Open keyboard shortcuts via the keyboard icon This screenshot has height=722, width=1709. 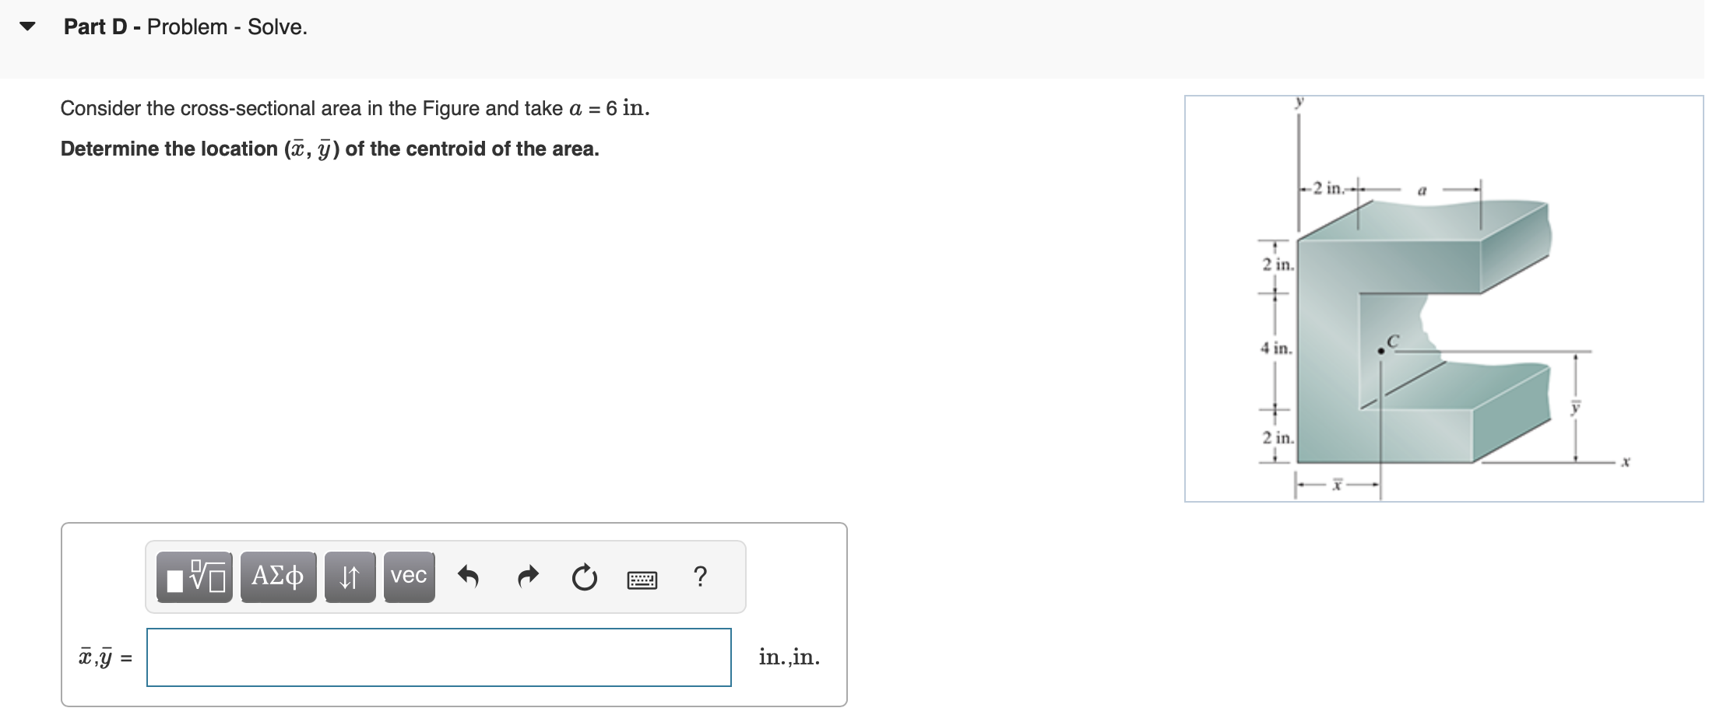(x=642, y=579)
